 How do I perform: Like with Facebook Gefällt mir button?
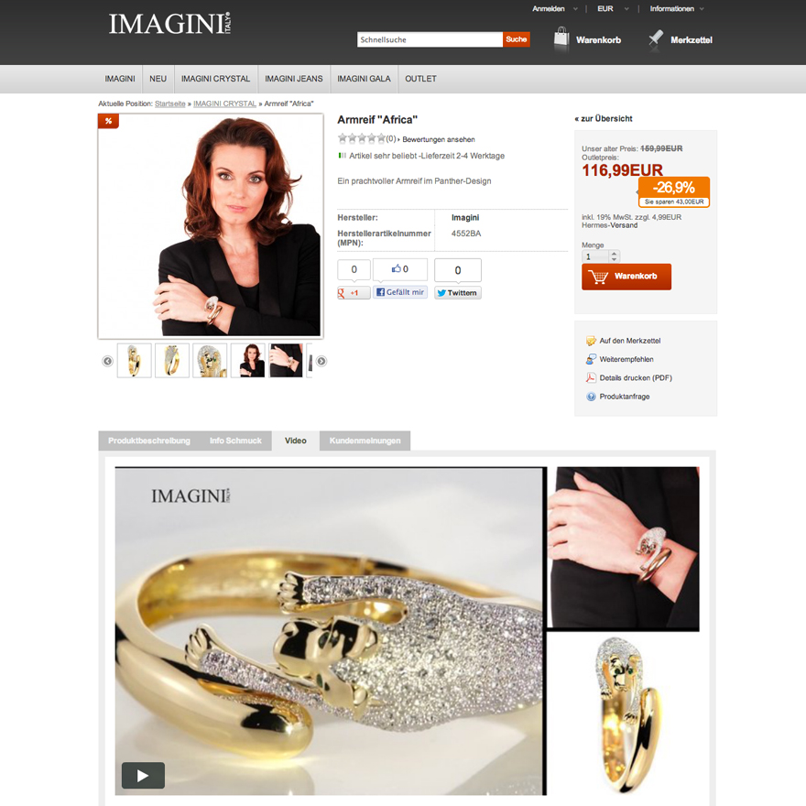coord(400,292)
